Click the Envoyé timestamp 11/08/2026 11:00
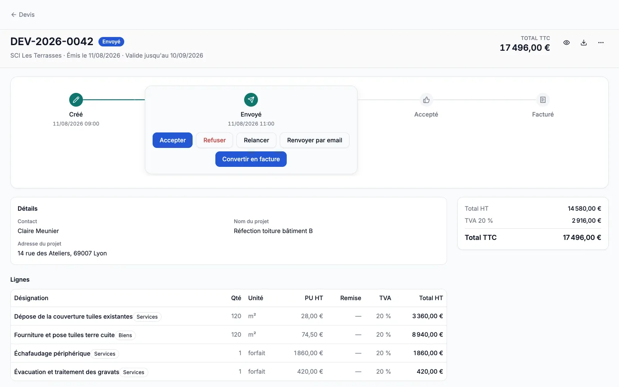This screenshot has width=619, height=387. [251, 124]
